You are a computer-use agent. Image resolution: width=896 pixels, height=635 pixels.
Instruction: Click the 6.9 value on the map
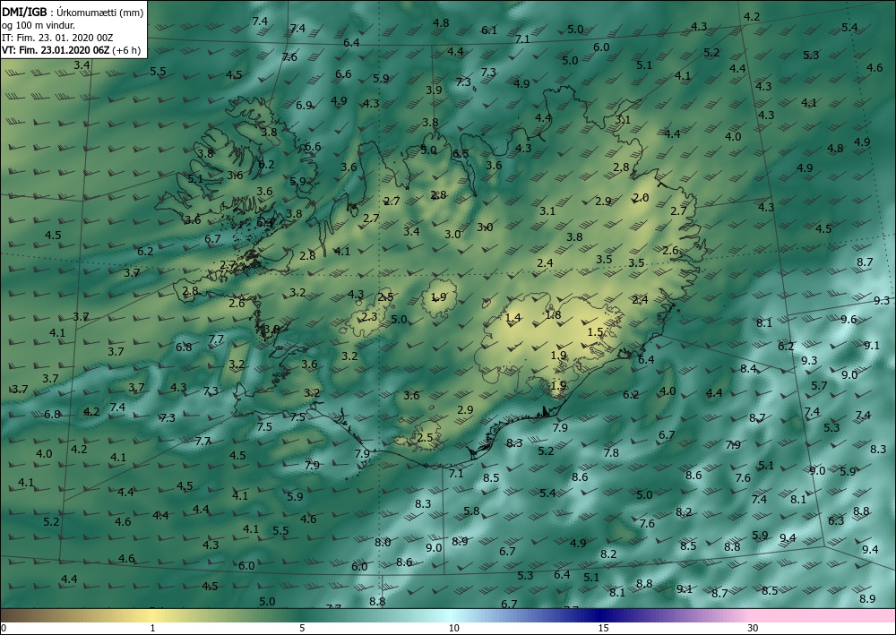point(304,105)
